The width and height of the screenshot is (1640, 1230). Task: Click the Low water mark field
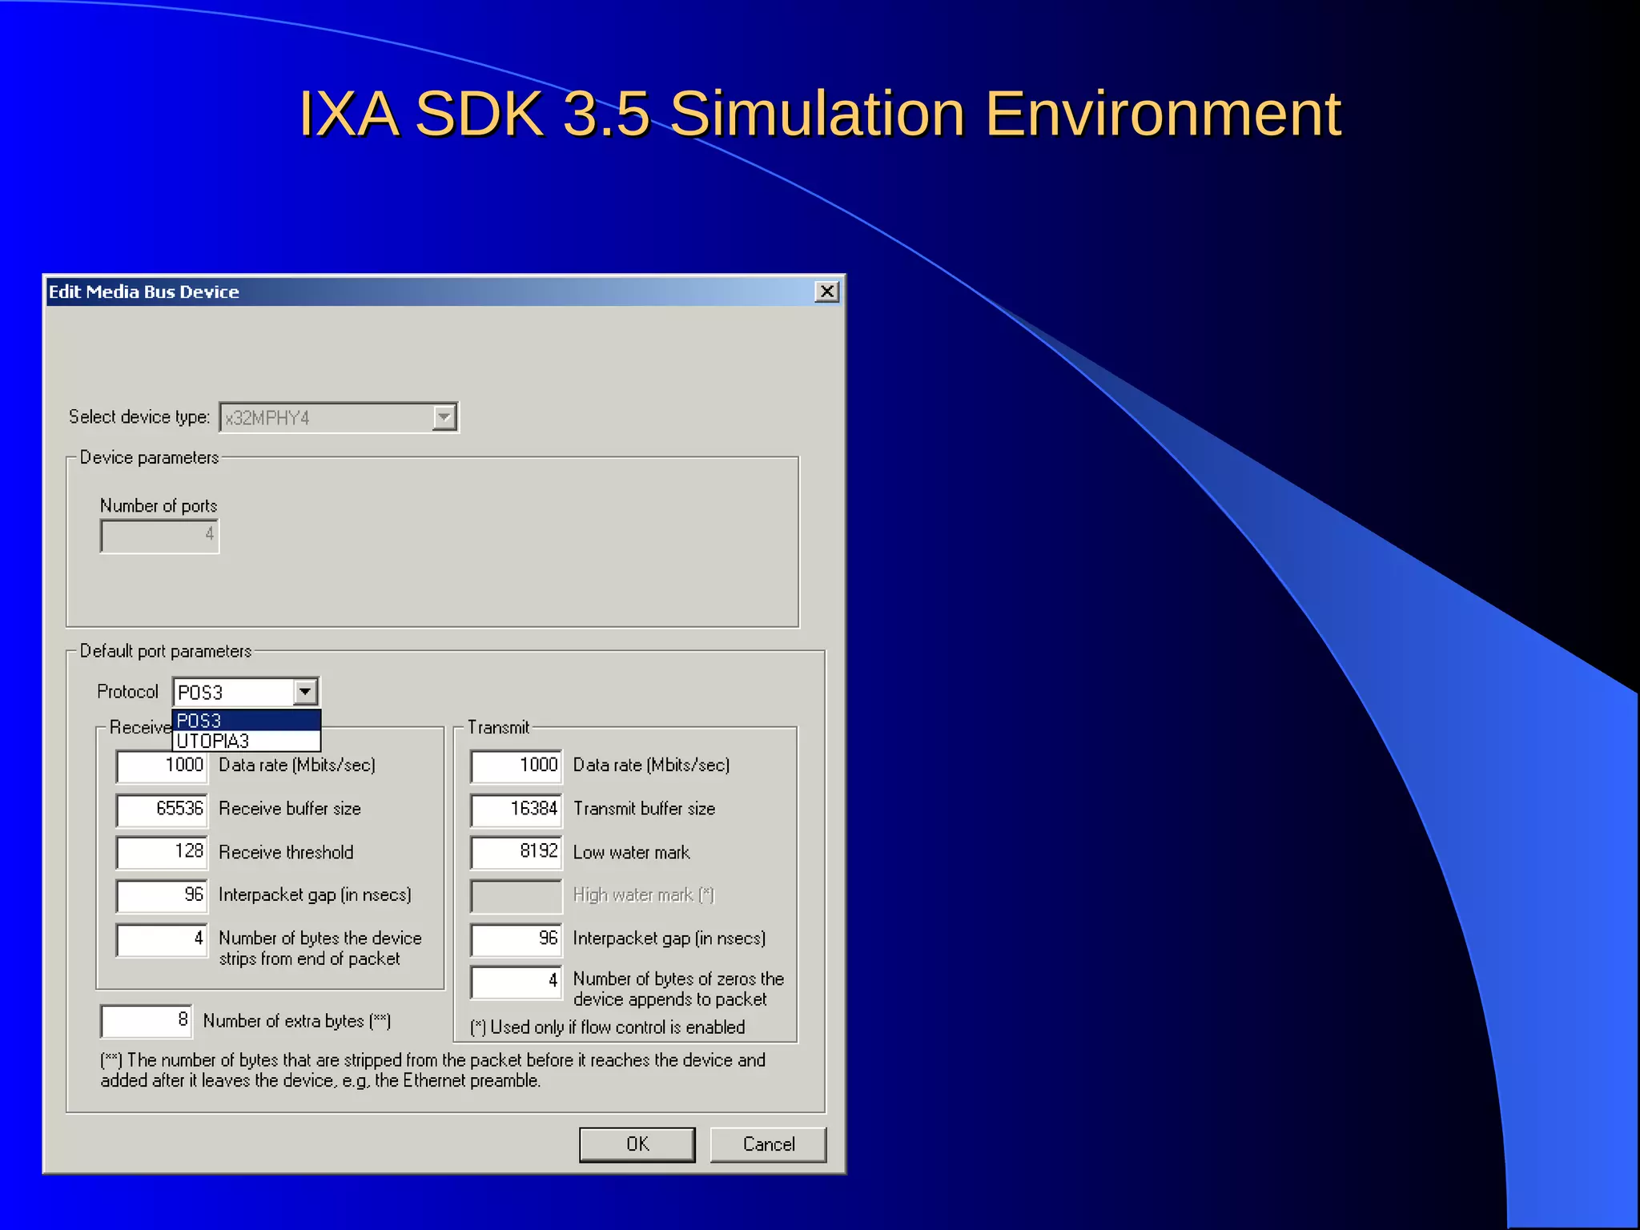517,852
